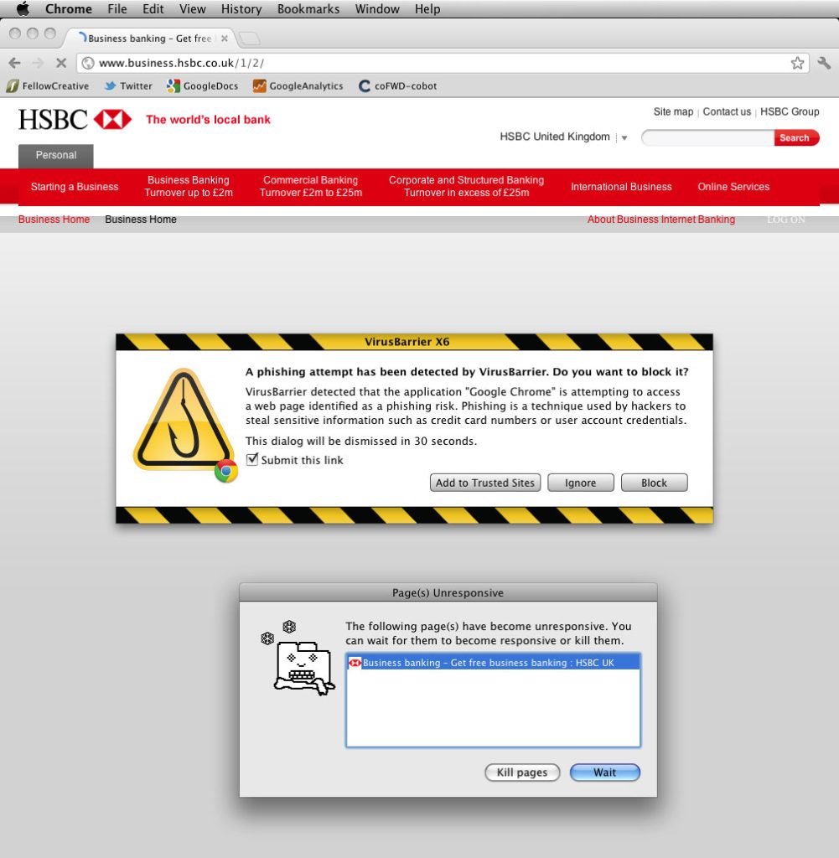Open the HSBC Group link
Viewport: 839px width, 858px height.
point(790,111)
